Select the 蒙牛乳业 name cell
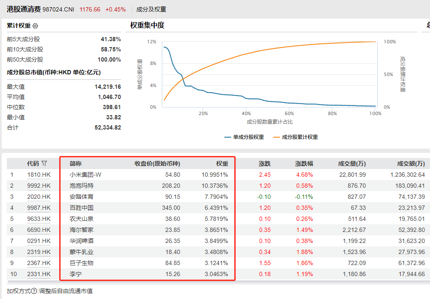The width and height of the screenshot is (430, 299). pyautogui.click(x=82, y=252)
